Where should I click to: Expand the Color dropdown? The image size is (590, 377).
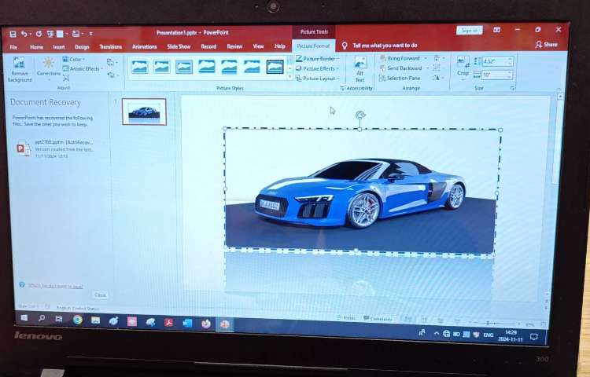pos(76,59)
